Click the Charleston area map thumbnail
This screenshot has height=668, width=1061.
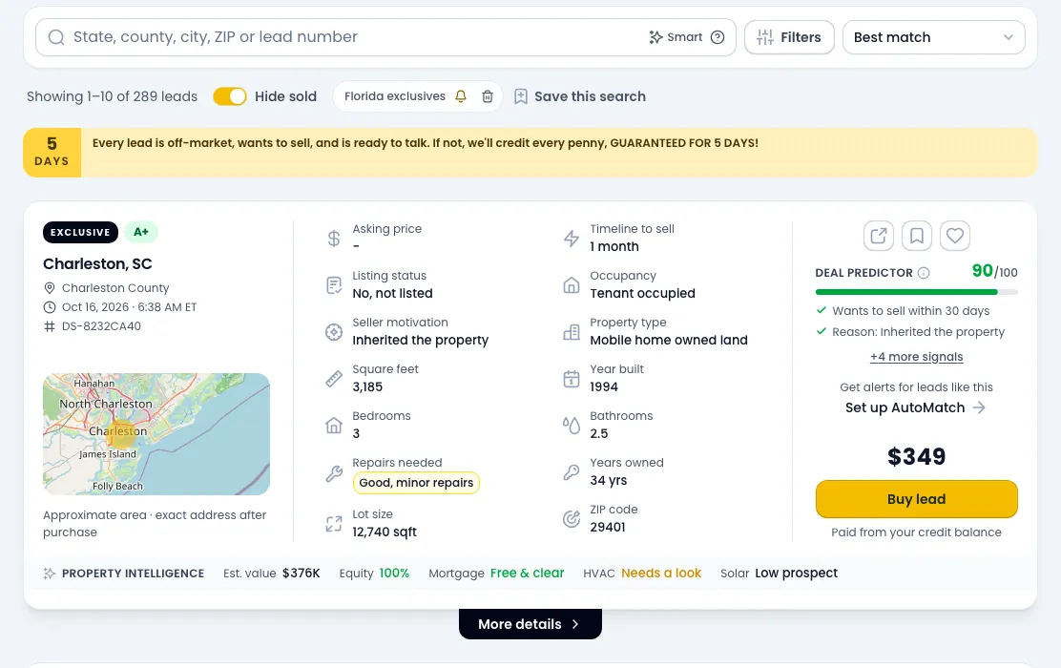point(156,434)
